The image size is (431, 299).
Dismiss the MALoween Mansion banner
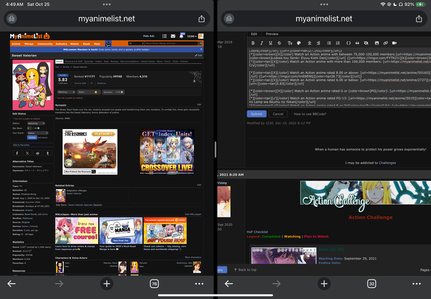[201, 49]
